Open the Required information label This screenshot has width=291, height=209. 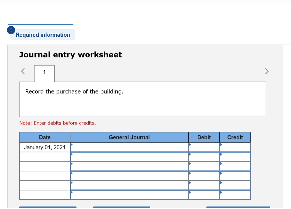click(43, 35)
